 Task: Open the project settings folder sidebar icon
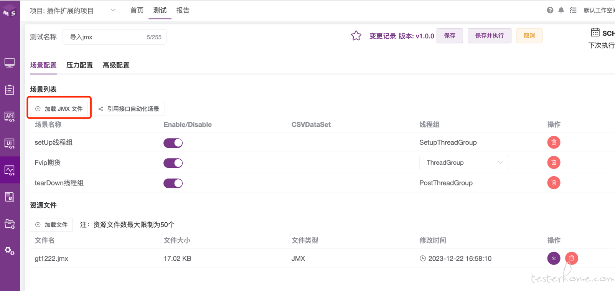coord(10,224)
